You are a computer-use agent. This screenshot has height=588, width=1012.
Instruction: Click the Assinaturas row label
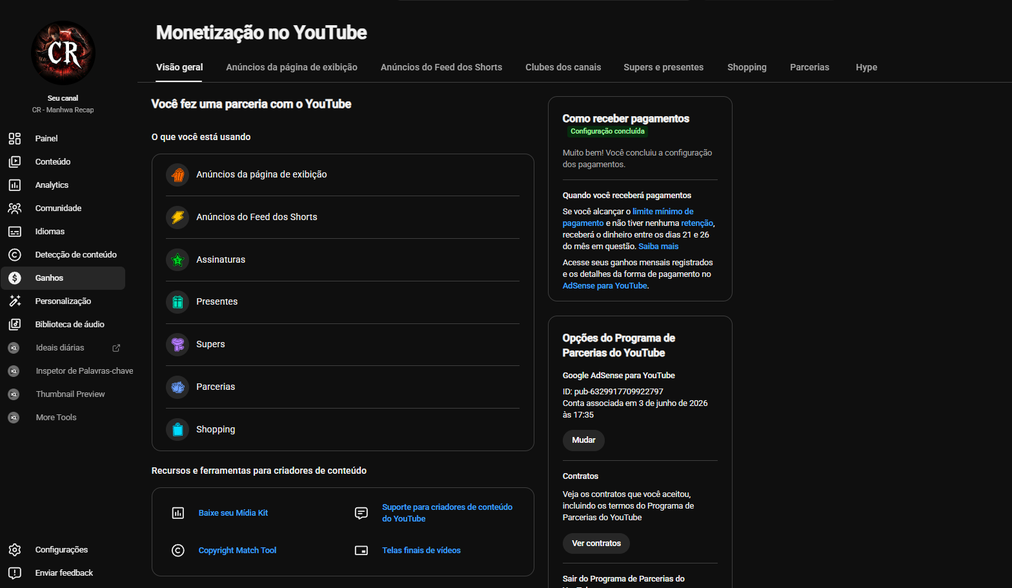(221, 260)
